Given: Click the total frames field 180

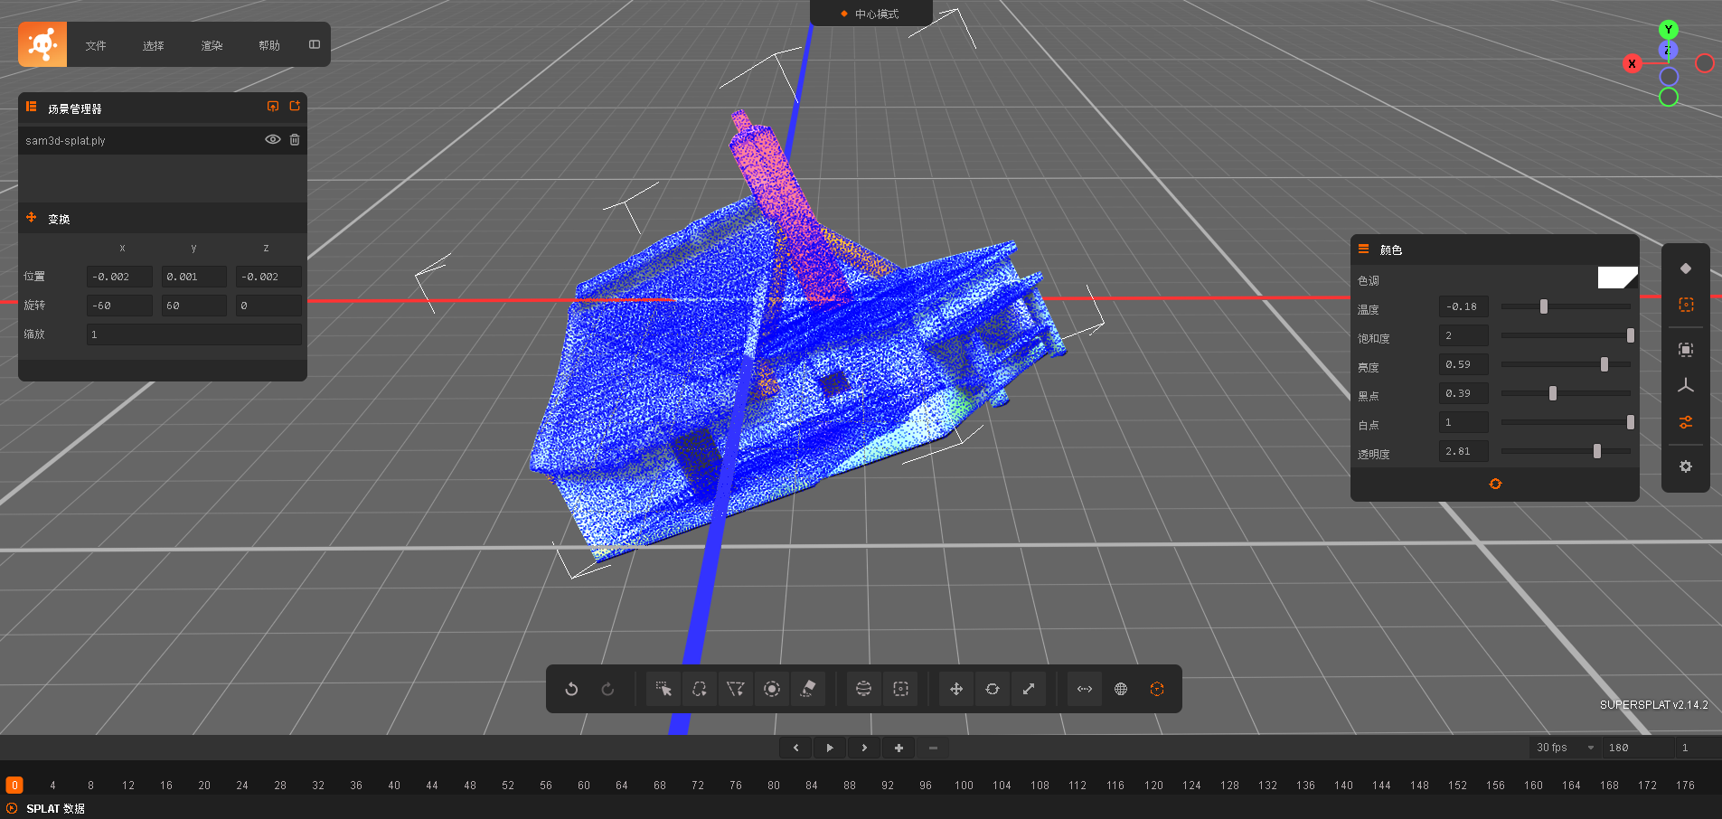Looking at the screenshot, I should pyautogui.click(x=1637, y=748).
